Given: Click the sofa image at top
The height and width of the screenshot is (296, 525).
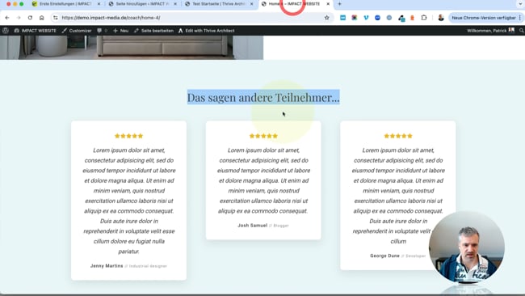Looking at the screenshot, I should (x=132, y=48).
